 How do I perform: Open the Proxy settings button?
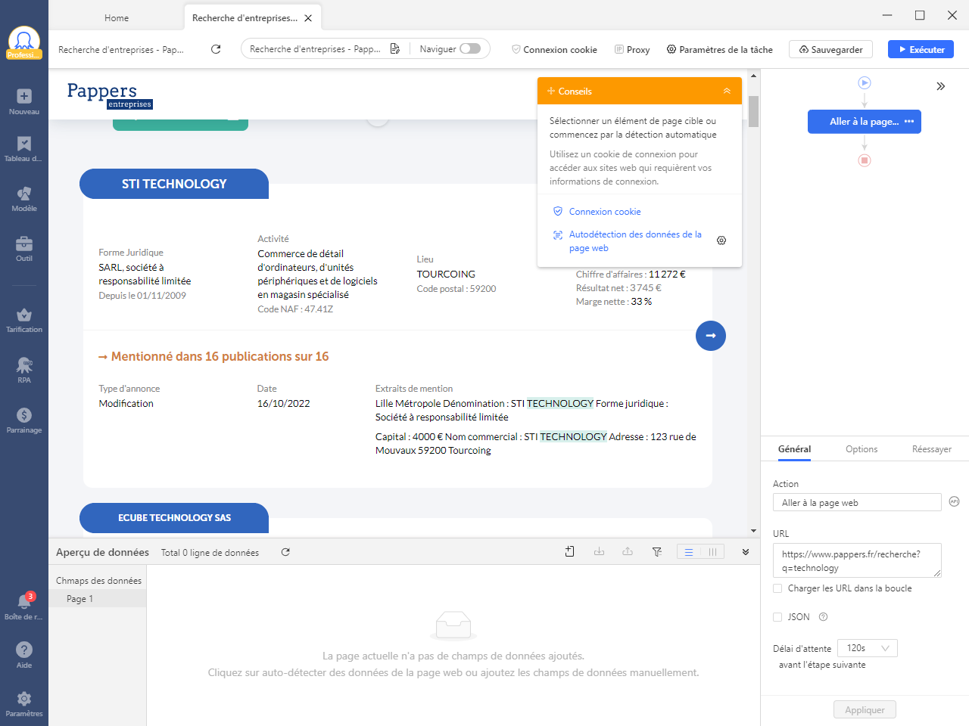[632, 49]
